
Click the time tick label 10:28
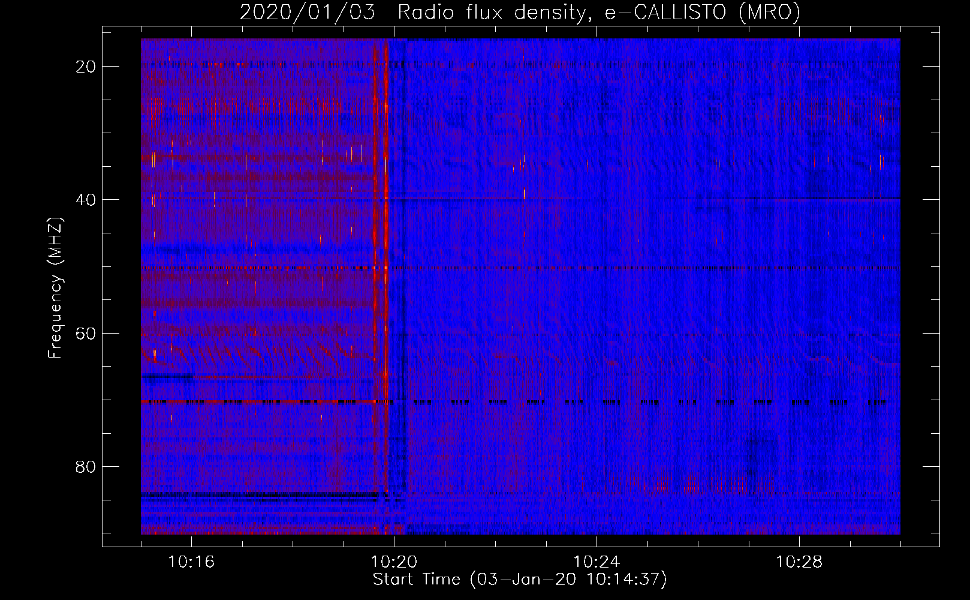[x=799, y=562]
